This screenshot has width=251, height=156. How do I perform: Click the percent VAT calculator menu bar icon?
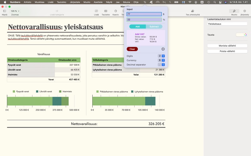coord(145,2)
